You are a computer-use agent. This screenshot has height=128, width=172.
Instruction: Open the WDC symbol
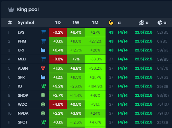[x=23, y=104]
